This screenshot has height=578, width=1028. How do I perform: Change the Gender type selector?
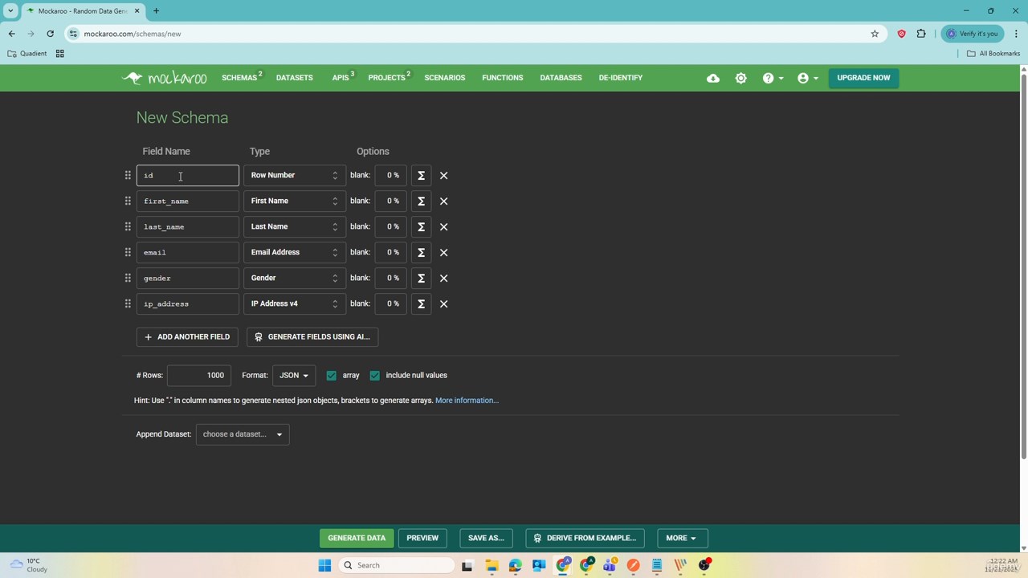[x=295, y=278]
